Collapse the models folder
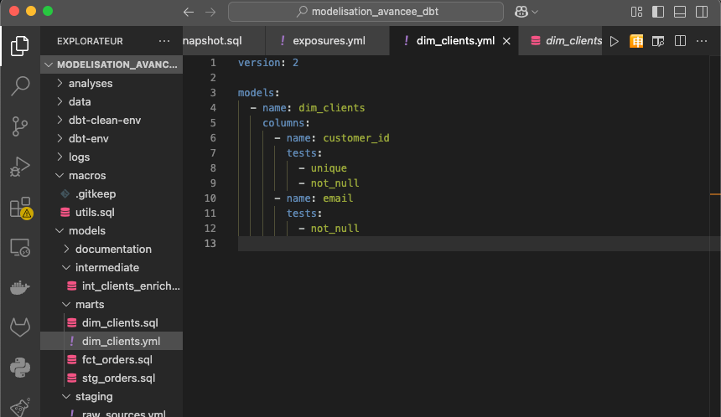Image resolution: width=721 pixels, height=417 pixels. [x=112, y=230]
